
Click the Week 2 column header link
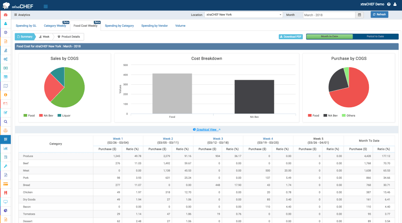click(x=168, y=139)
